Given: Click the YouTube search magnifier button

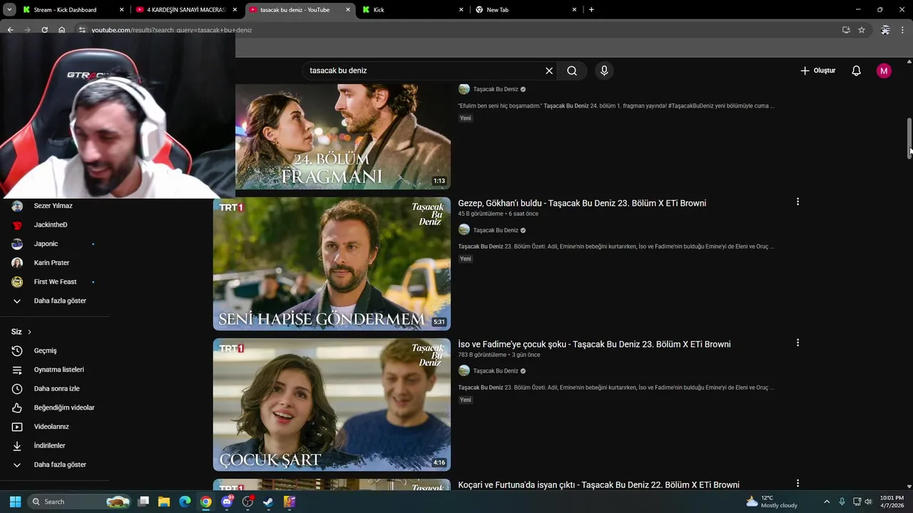Looking at the screenshot, I should click(572, 71).
